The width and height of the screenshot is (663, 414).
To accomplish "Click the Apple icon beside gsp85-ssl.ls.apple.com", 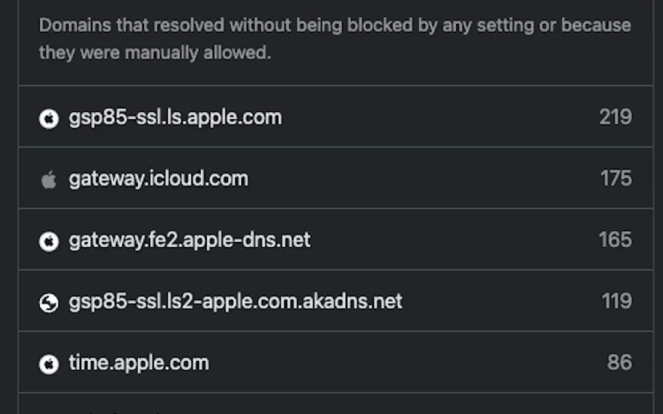I will pyautogui.click(x=49, y=119).
